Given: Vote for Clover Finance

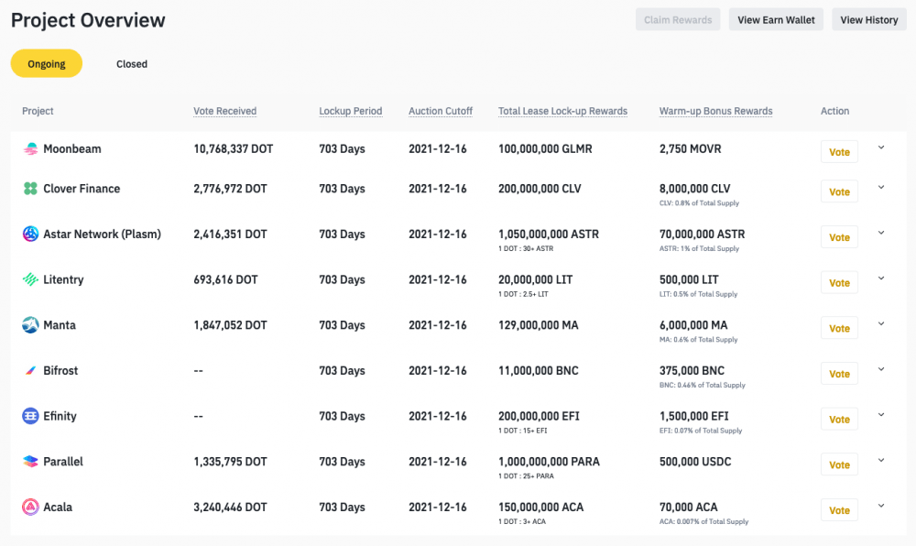Looking at the screenshot, I should (x=839, y=191).
